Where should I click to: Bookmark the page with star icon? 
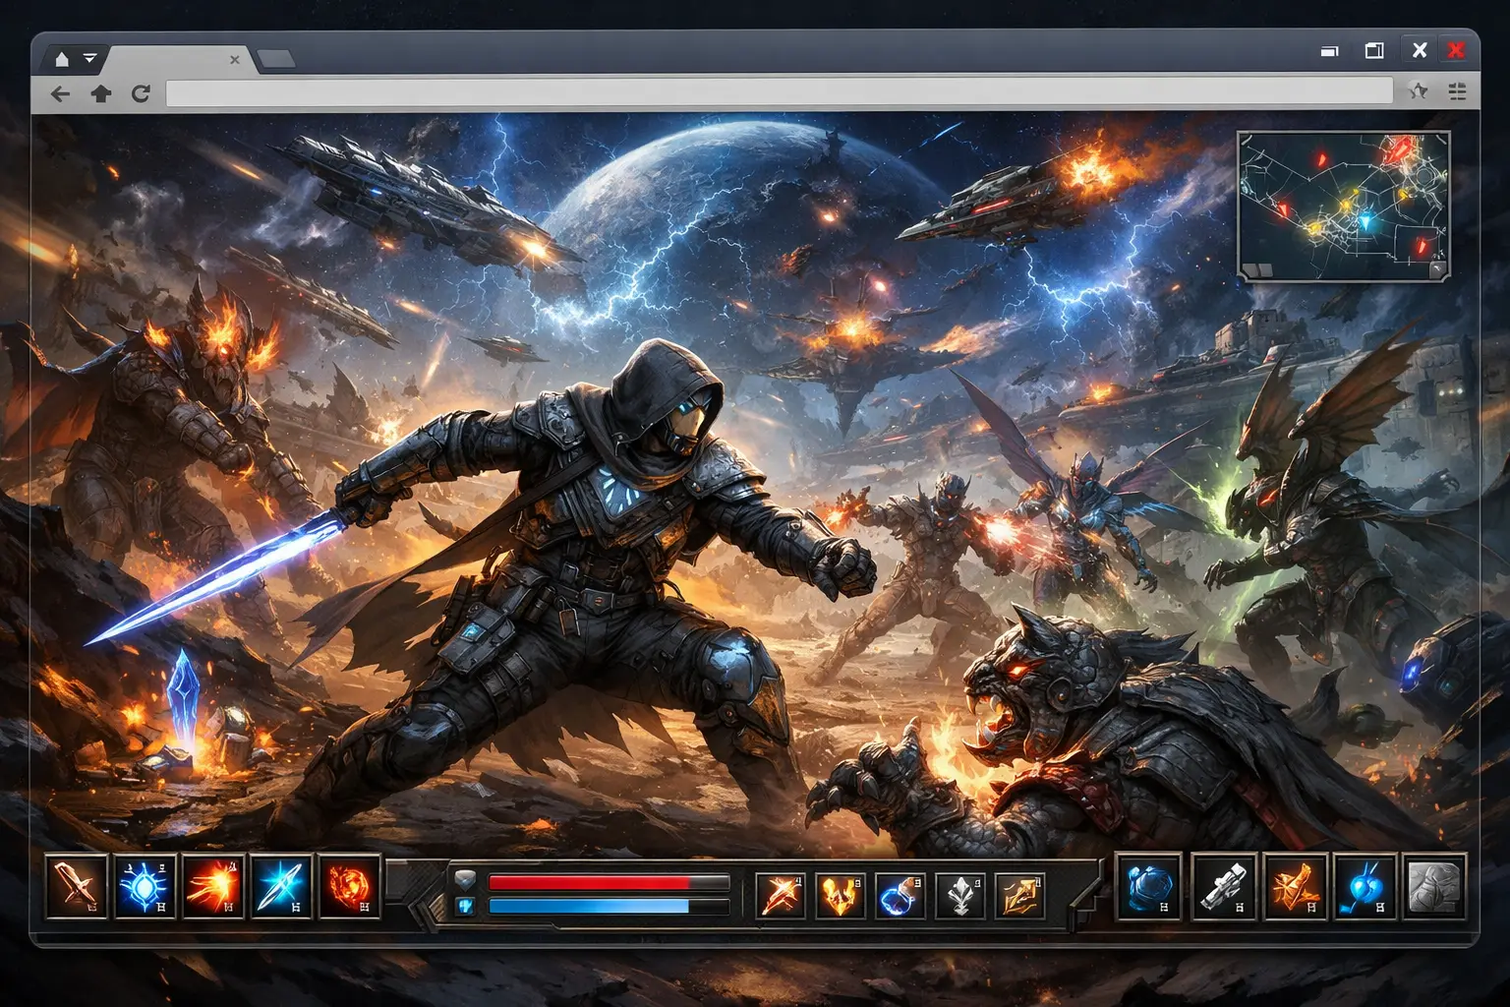pos(1418,92)
